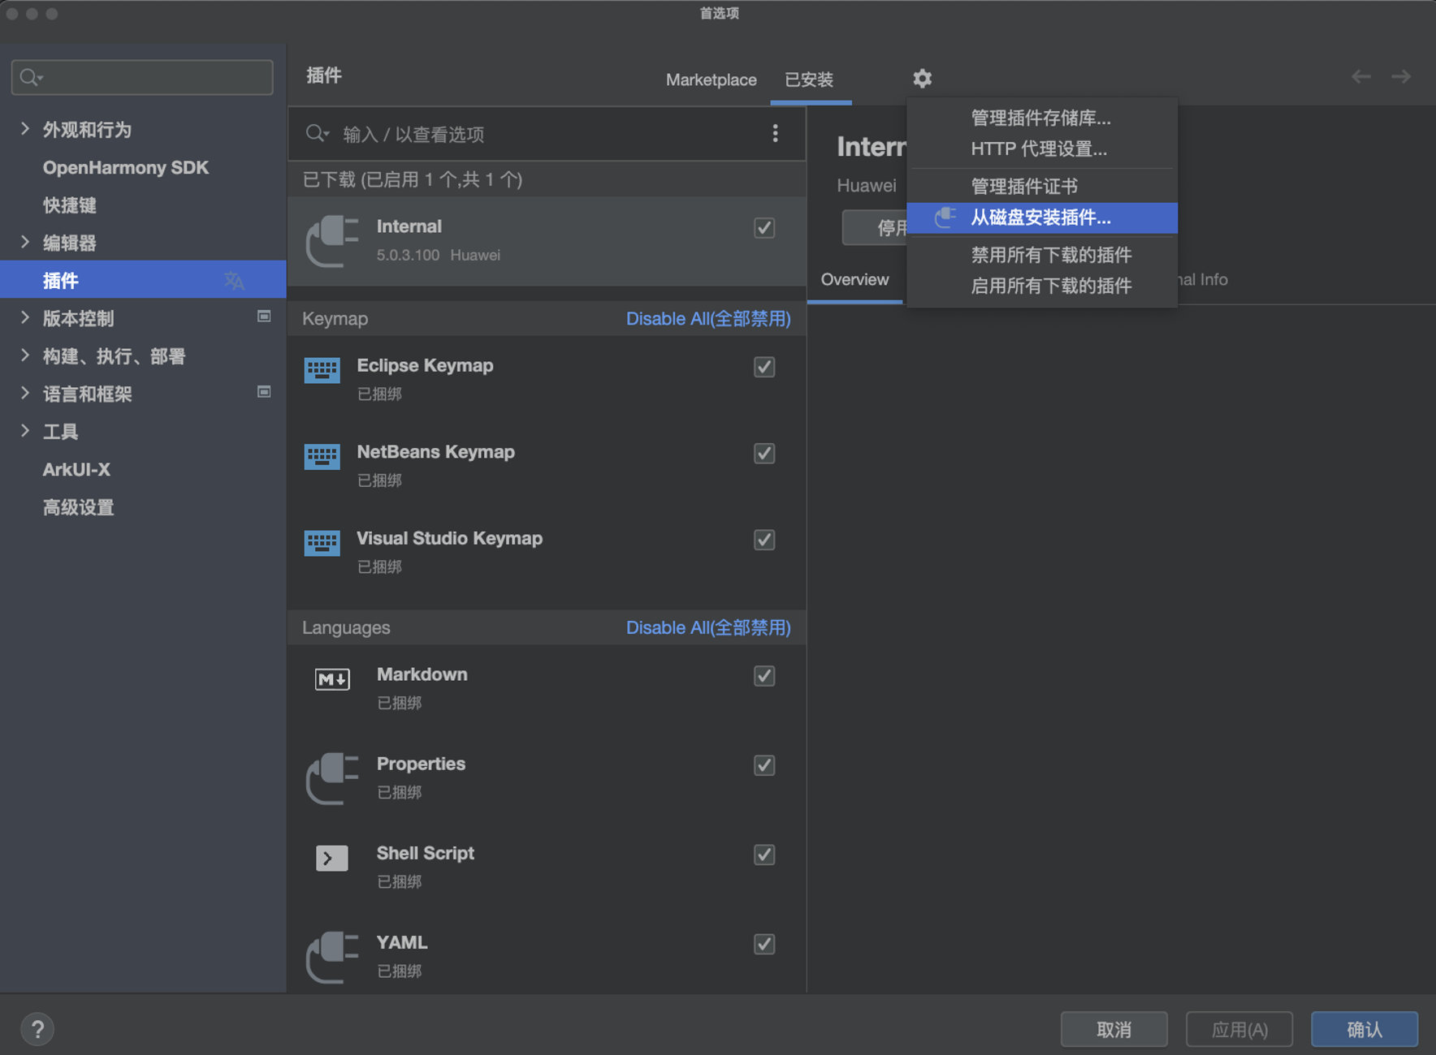The width and height of the screenshot is (1436, 1055).
Task: Click the back navigation arrow
Action: tap(1361, 77)
